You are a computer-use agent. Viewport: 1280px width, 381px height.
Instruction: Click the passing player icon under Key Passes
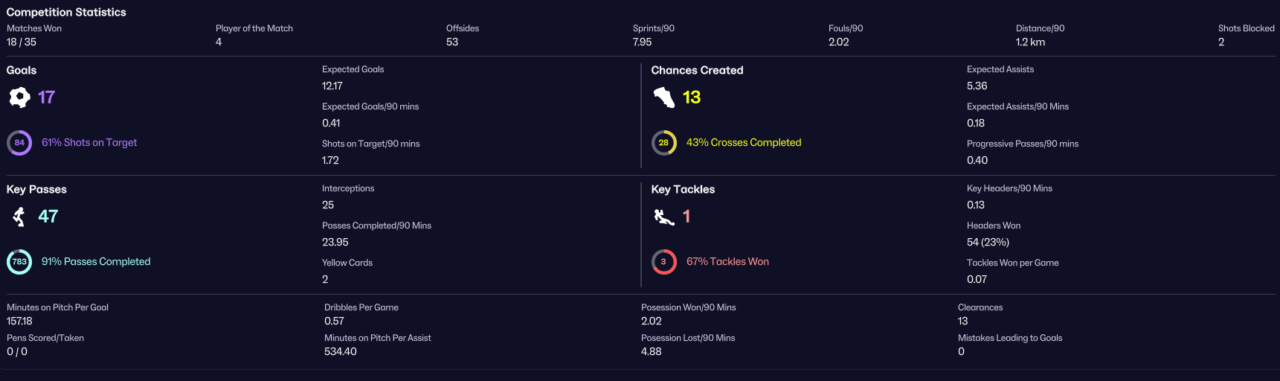[19, 217]
